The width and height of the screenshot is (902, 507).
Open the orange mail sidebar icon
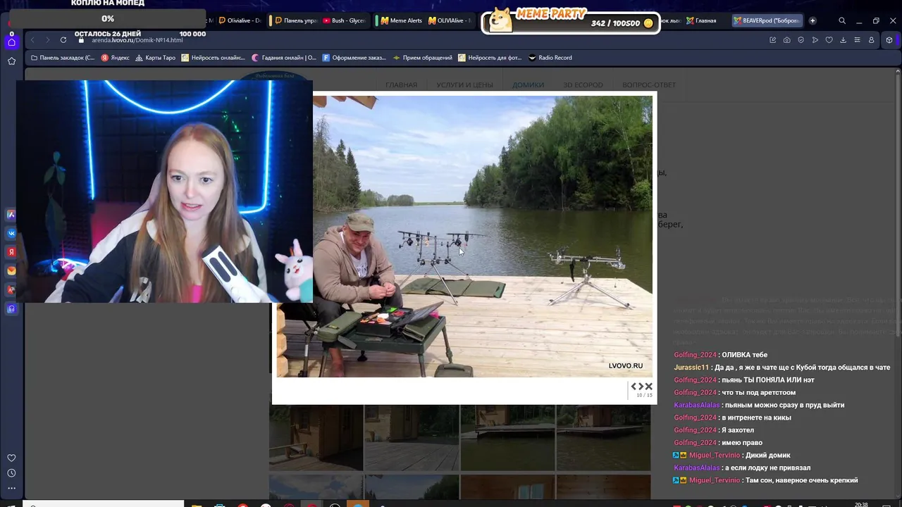(x=11, y=271)
